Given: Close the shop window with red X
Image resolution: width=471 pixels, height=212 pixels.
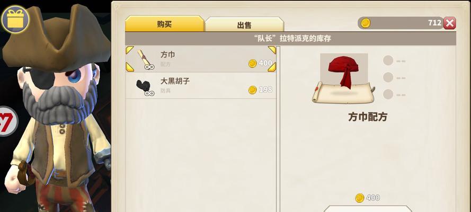Looking at the screenshot, I should (449, 23).
